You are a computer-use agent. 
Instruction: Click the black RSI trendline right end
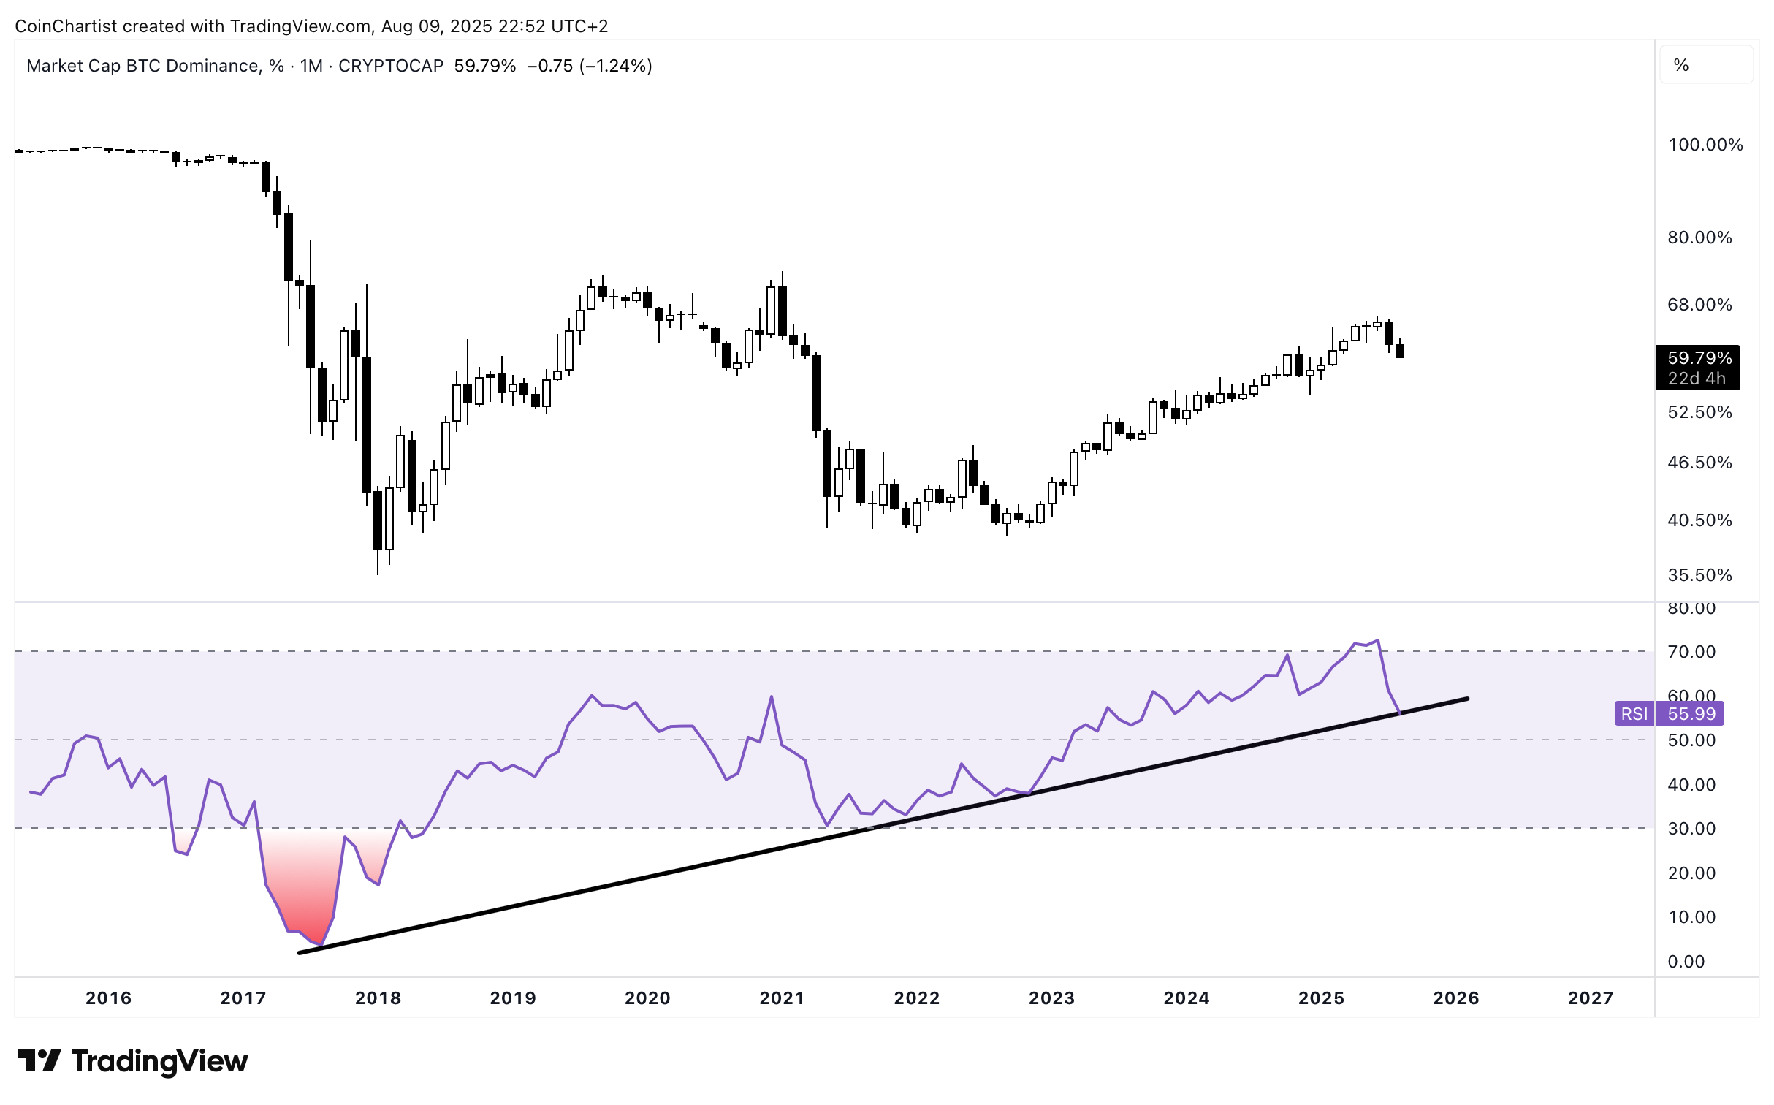[x=1464, y=699]
